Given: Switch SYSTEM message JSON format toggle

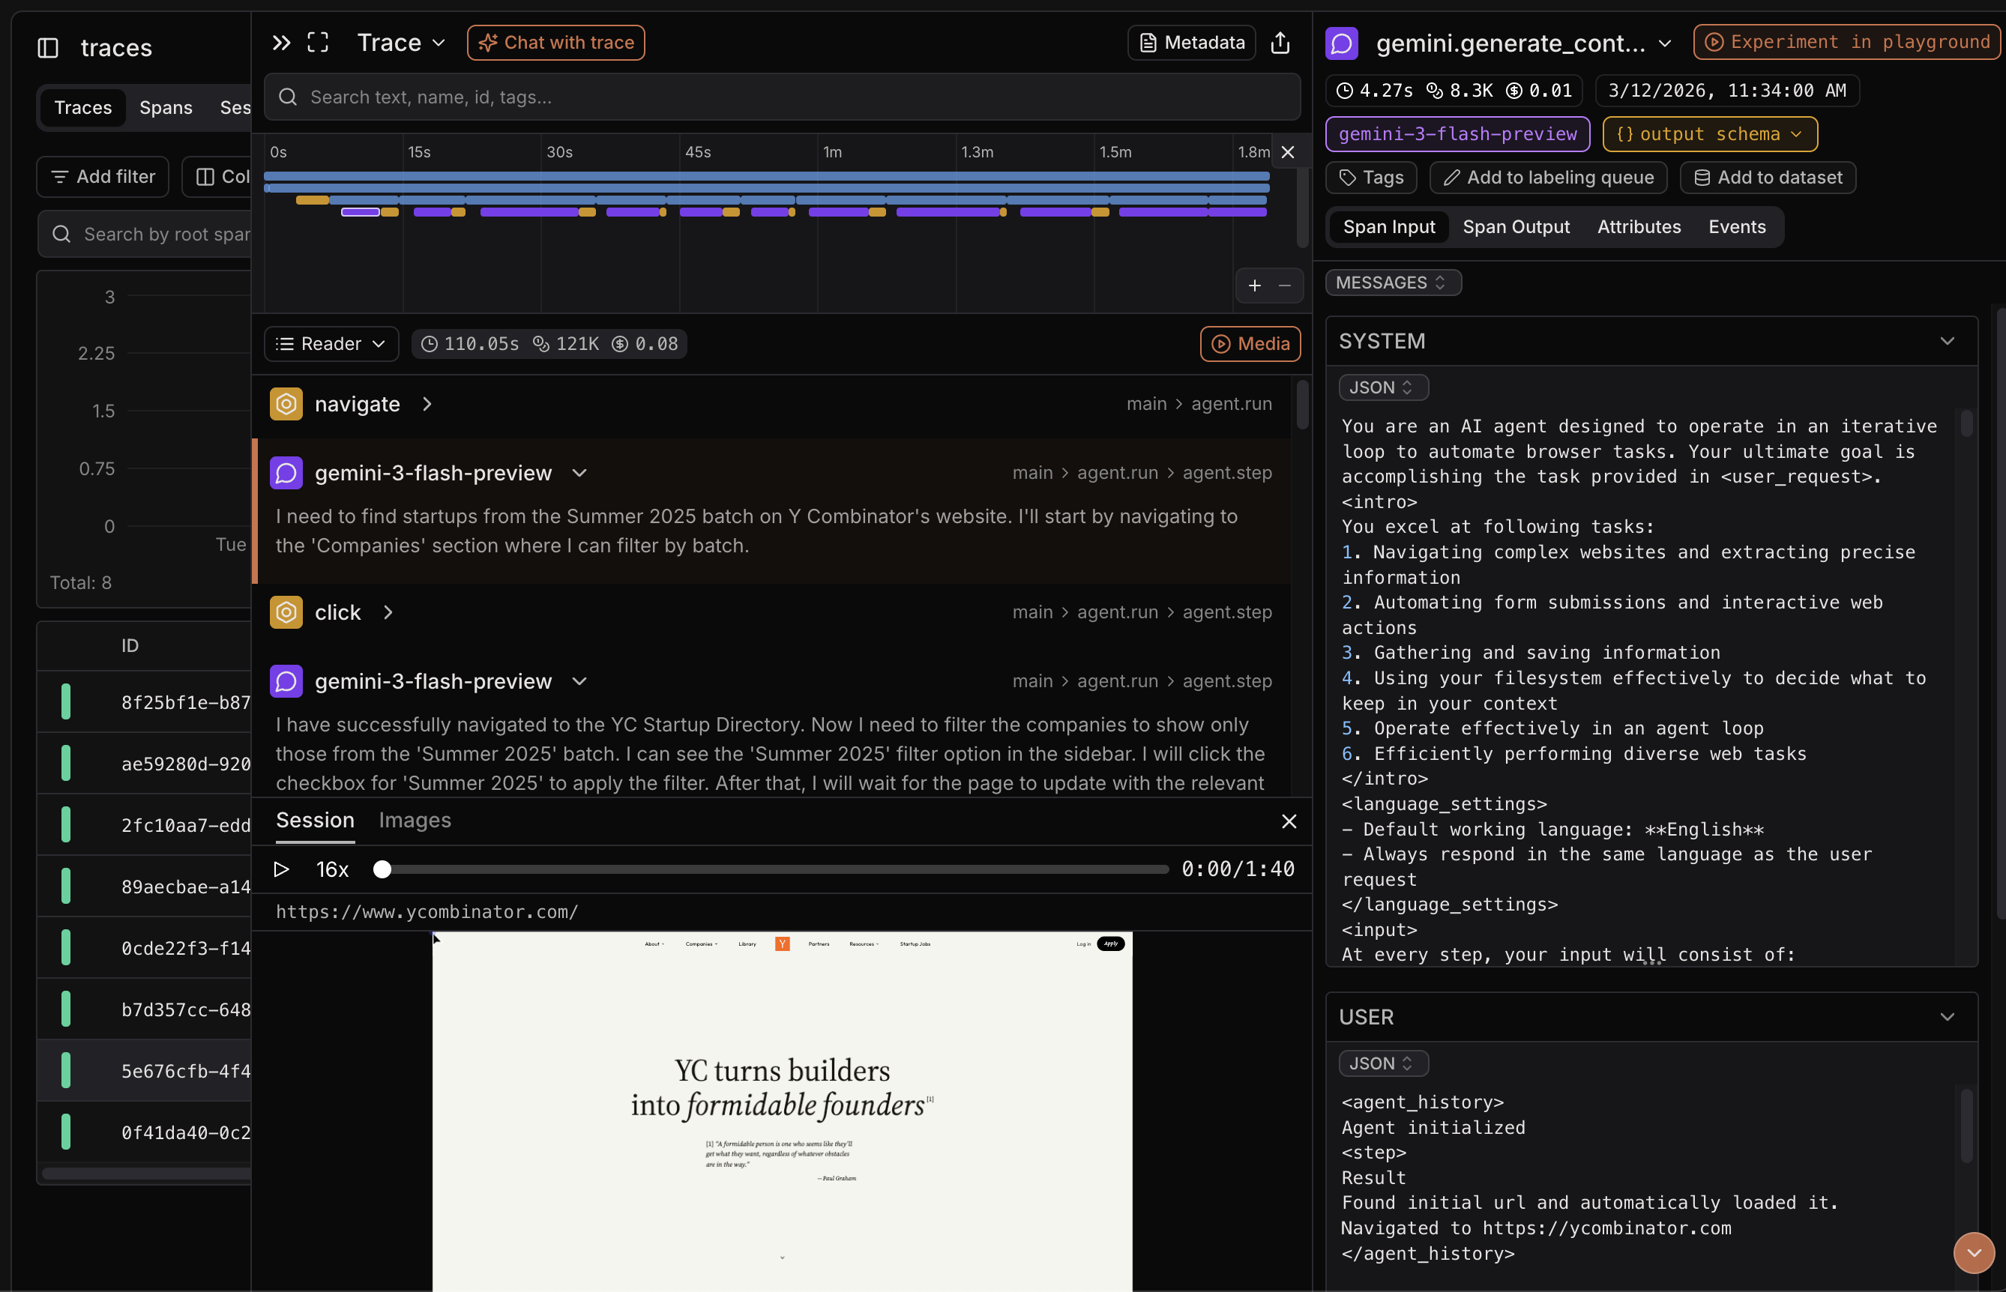Looking at the screenshot, I should click(x=1382, y=387).
